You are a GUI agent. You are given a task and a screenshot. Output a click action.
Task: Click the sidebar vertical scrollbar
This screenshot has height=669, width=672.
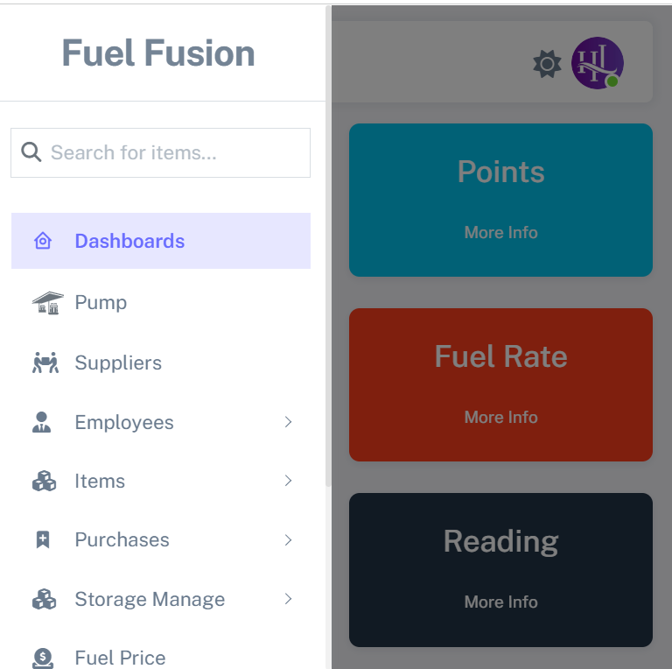click(x=328, y=245)
